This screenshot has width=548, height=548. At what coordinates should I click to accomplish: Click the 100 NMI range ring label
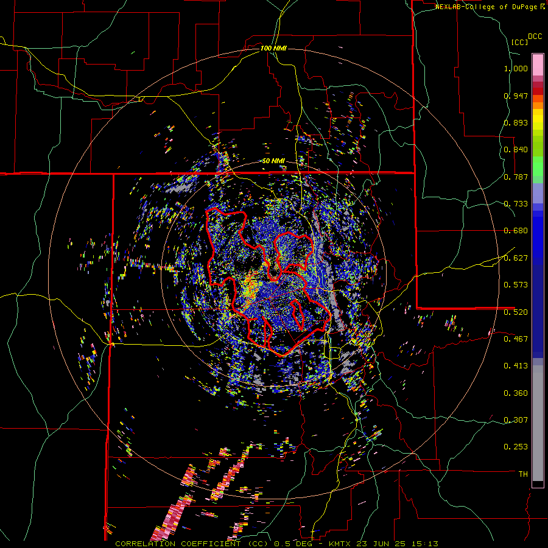point(273,48)
